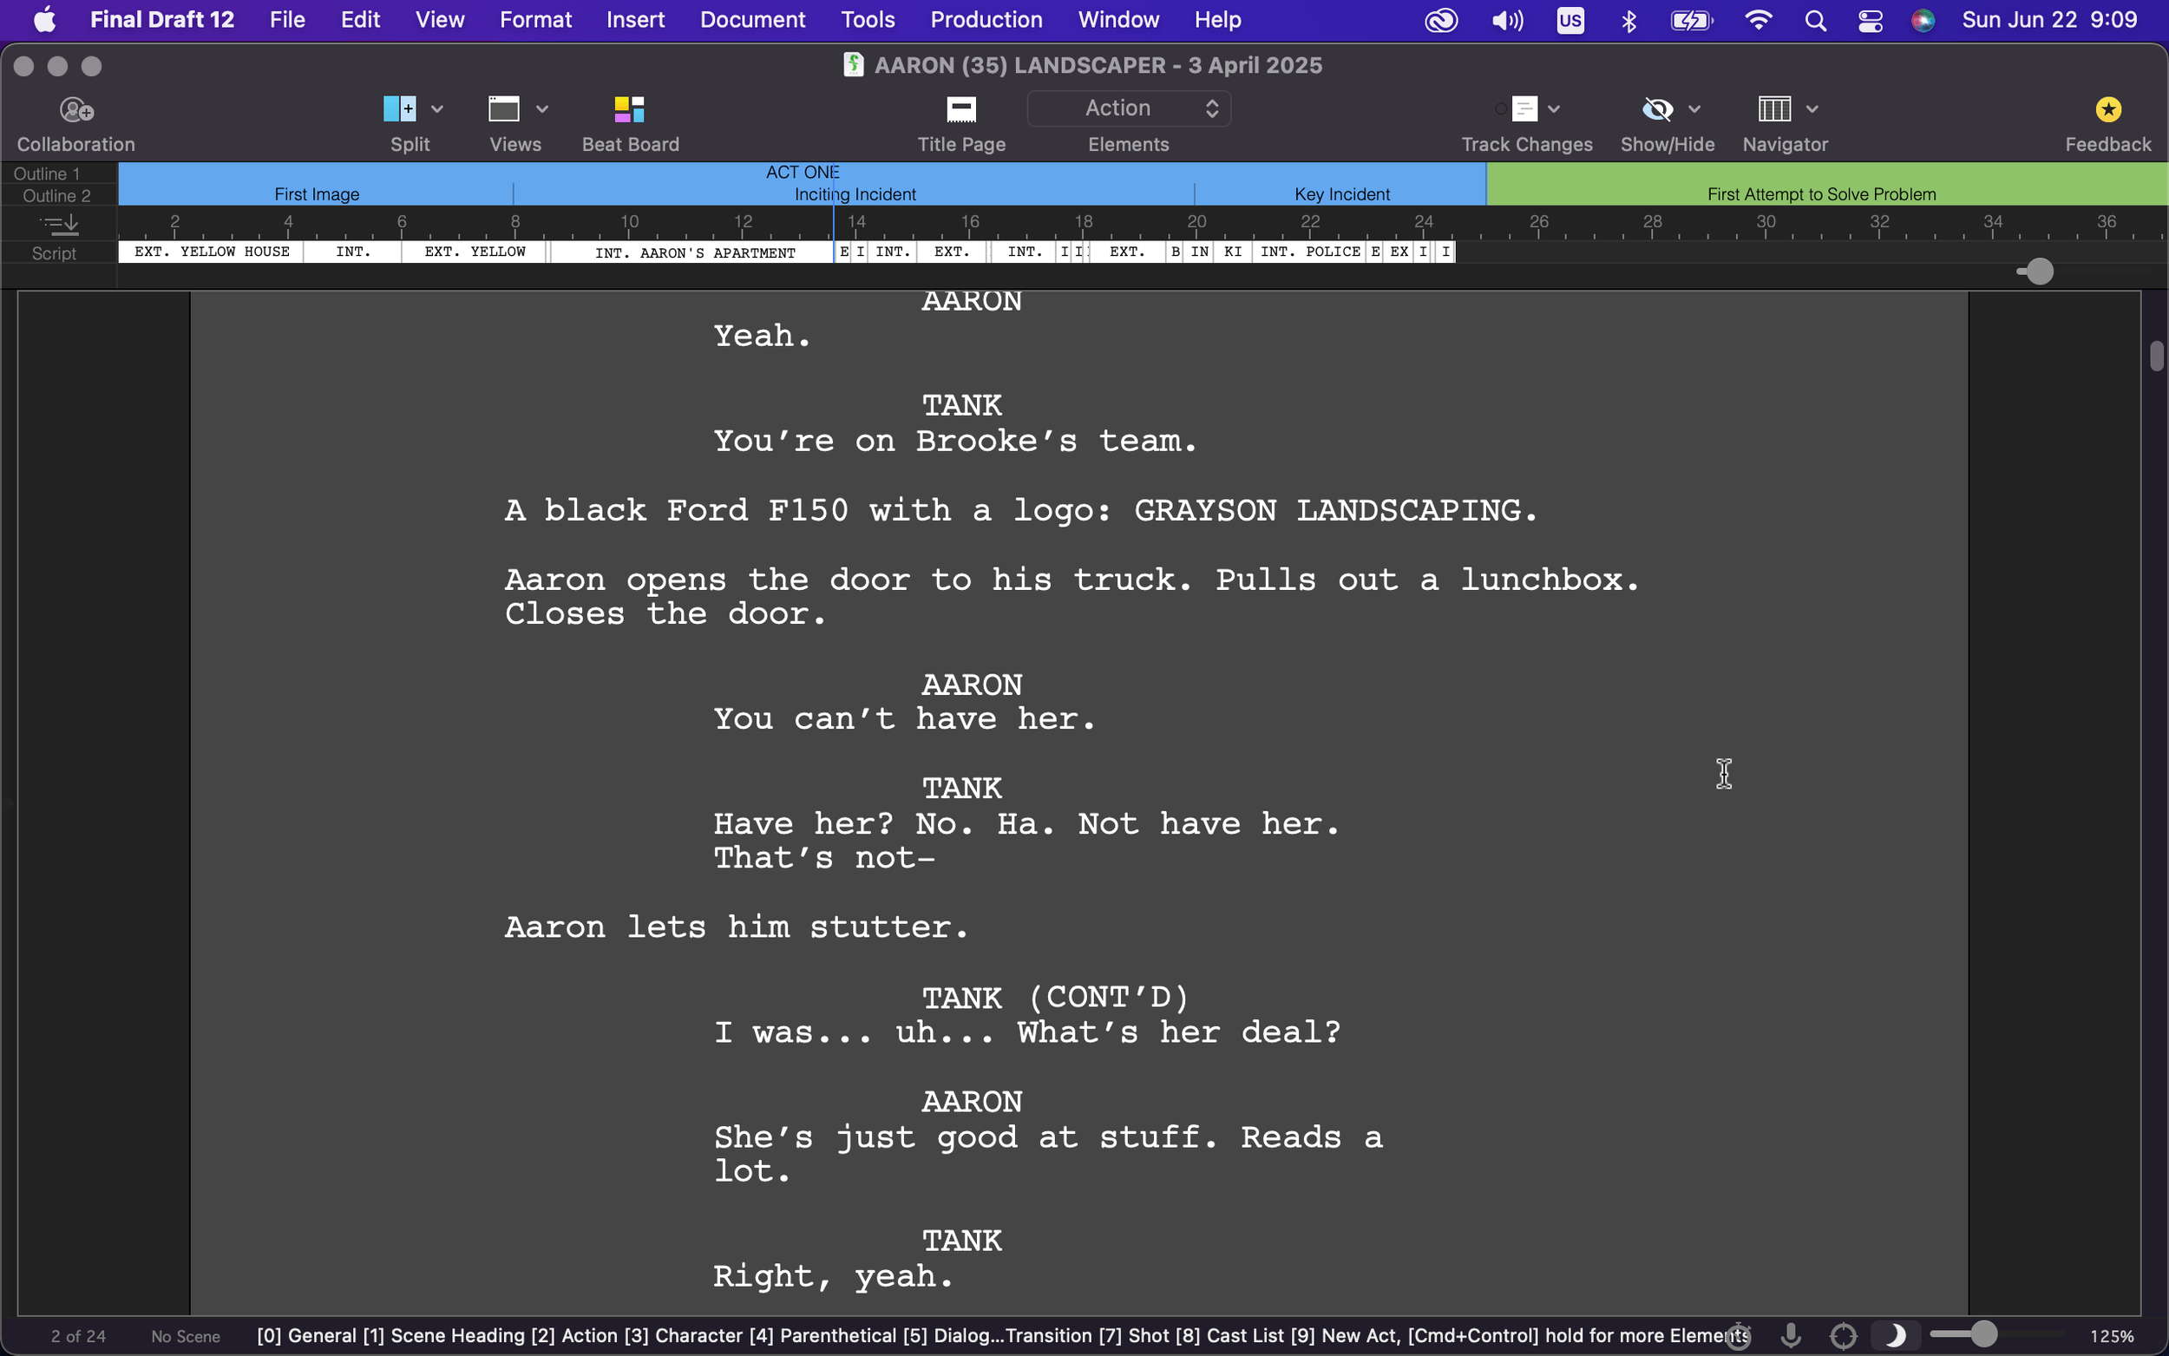
Task: Click INT. AARON'S APARTMENT scene block
Action: [694, 253]
